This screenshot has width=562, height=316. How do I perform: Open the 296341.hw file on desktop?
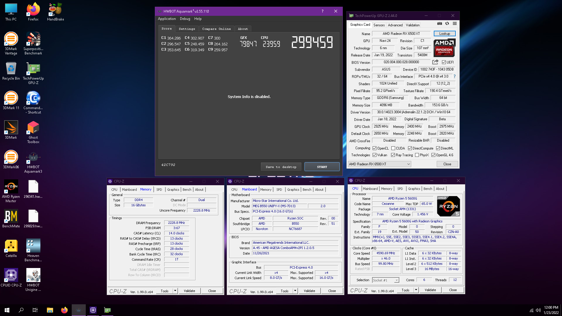pos(33,189)
